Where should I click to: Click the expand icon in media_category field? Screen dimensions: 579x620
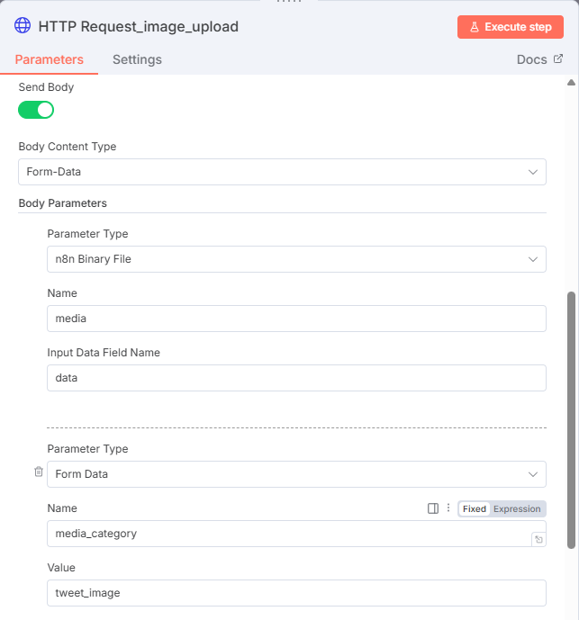[x=538, y=539]
